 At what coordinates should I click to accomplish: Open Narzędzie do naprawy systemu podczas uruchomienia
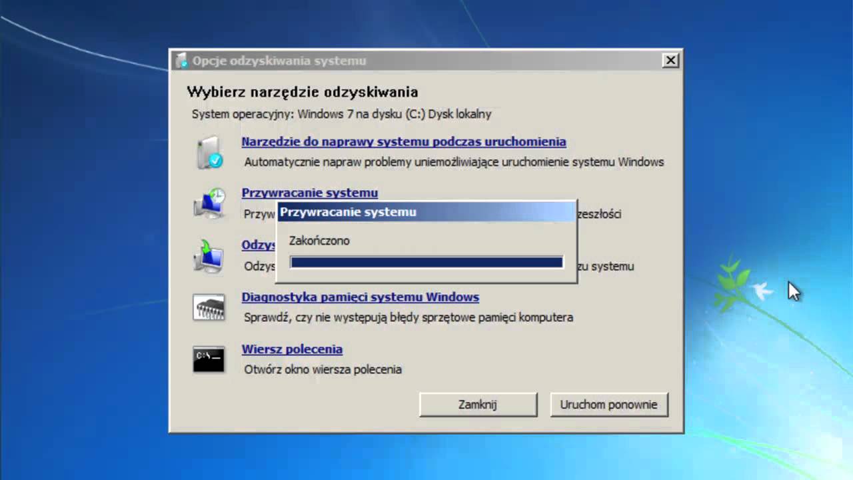404,141
